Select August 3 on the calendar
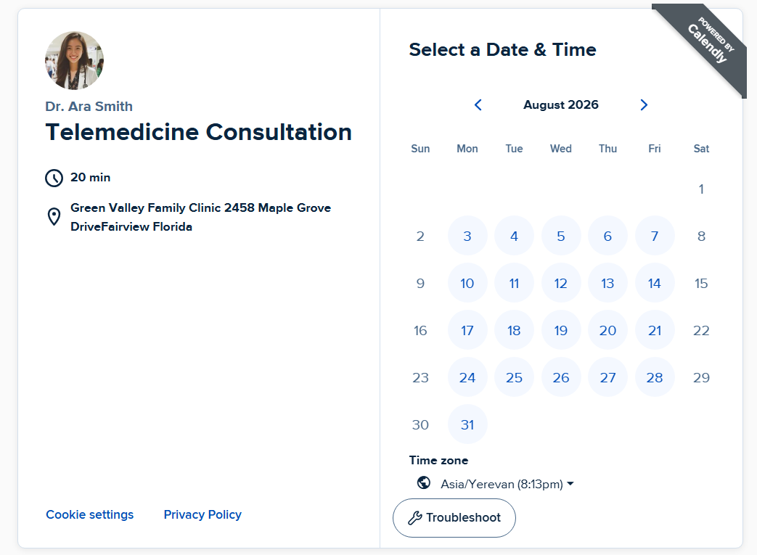Screen dimensions: 757x555 (x=467, y=236)
